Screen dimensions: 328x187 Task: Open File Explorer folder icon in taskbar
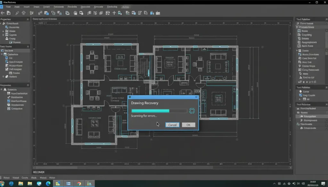click(20, 183)
